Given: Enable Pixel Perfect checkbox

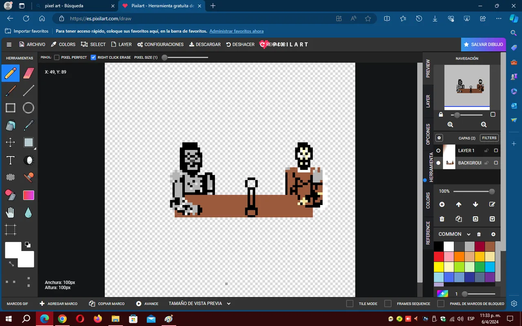Looking at the screenshot, I should 57,57.
